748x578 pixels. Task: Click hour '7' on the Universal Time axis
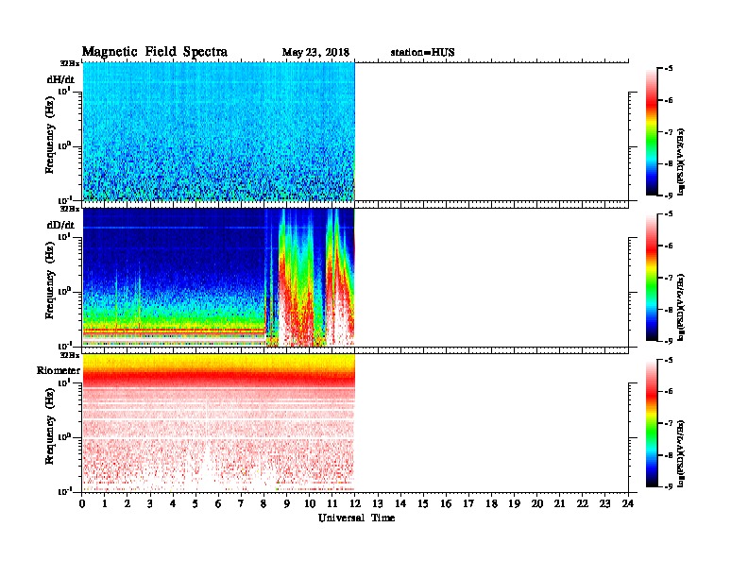tap(241, 503)
